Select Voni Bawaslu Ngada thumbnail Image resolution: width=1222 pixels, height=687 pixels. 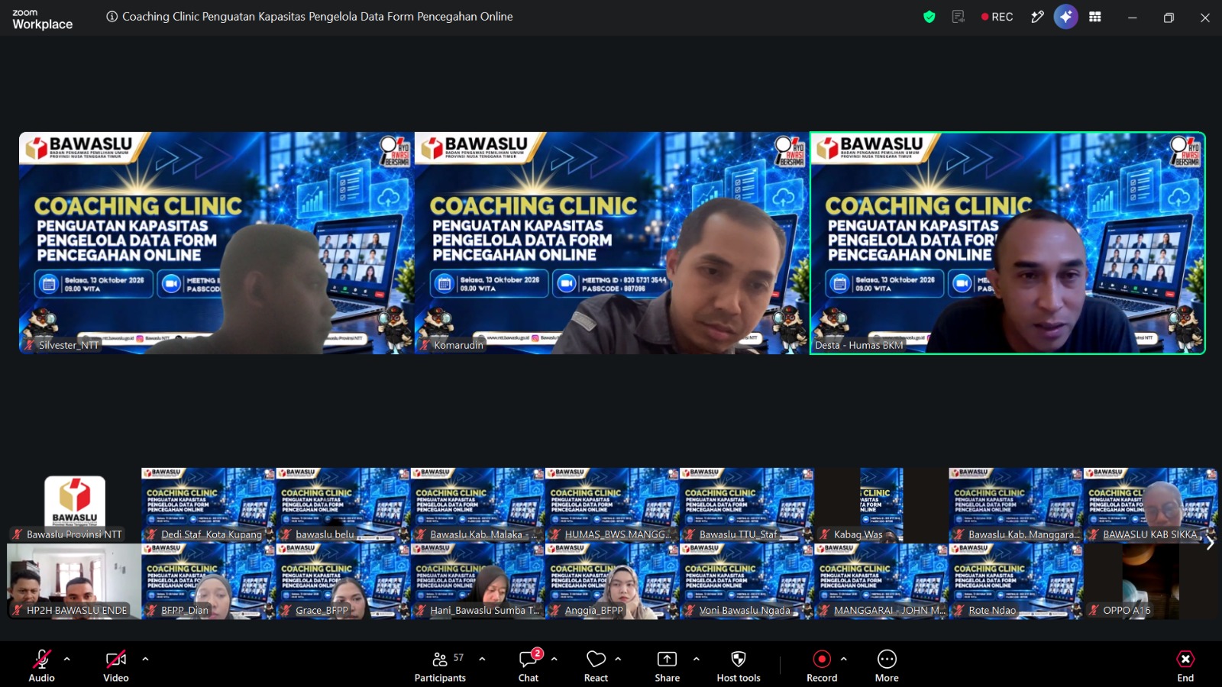click(x=747, y=581)
